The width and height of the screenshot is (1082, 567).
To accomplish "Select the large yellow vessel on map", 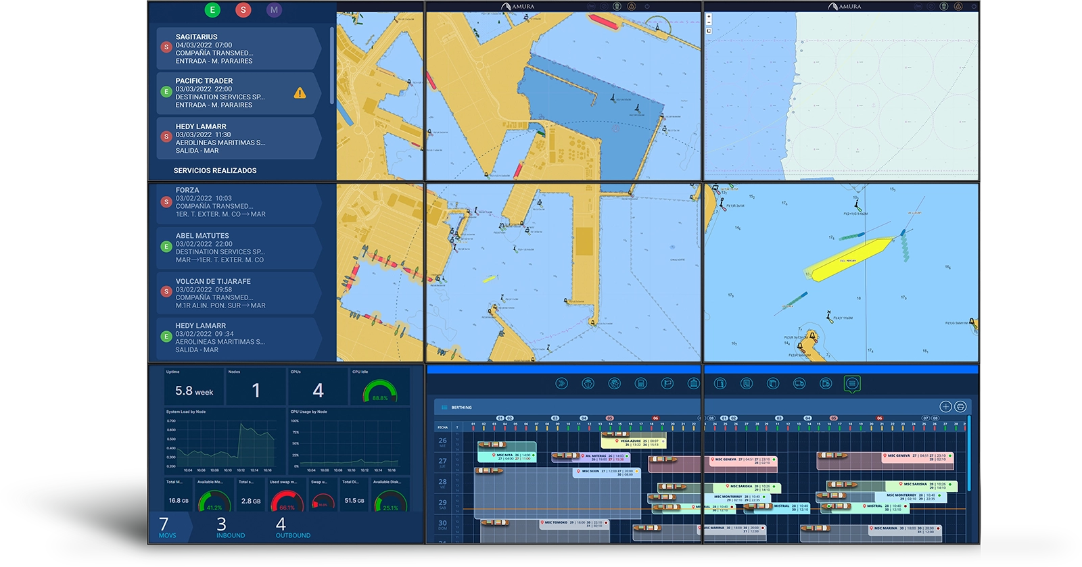I will click(852, 259).
